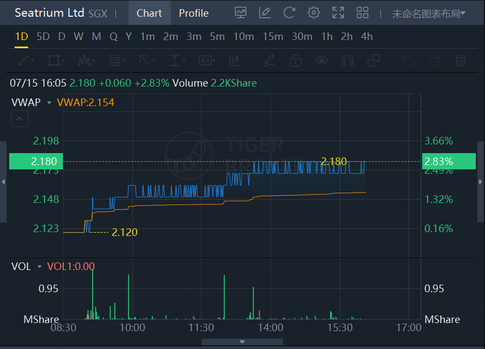The width and height of the screenshot is (485, 349).
Task: Click the VWAP:2.154 indicator value
Action: 86,103
